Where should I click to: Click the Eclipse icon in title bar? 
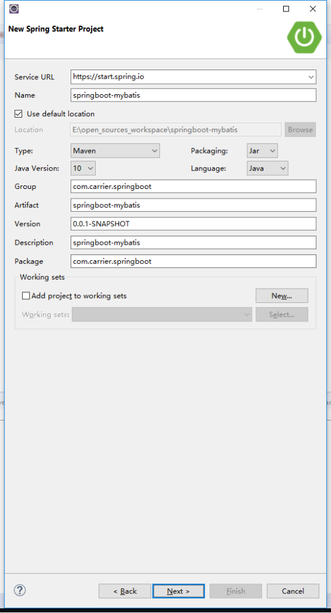click(14, 8)
